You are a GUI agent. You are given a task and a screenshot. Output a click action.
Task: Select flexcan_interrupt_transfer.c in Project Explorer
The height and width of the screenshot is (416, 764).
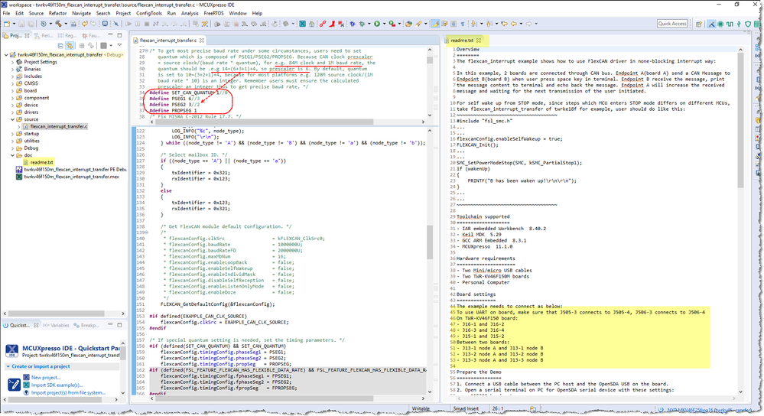tap(58, 127)
